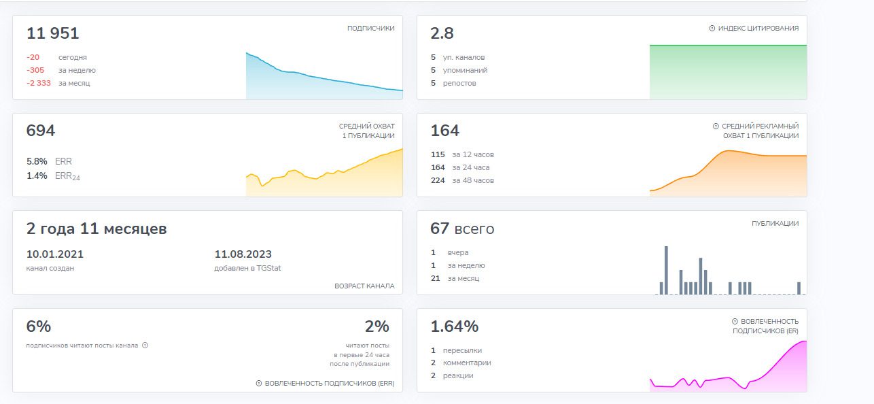The image size is (874, 404).
Task: Click help icon after 'подписчиков читают посты канала'
Action: click(x=145, y=346)
